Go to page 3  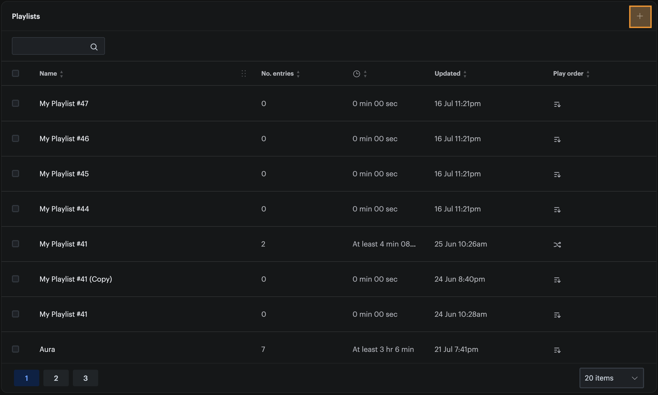tap(85, 378)
